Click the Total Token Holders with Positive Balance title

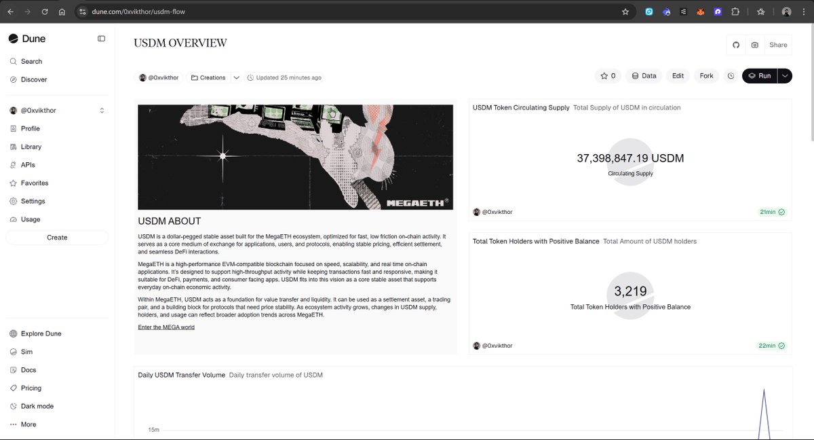536,241
